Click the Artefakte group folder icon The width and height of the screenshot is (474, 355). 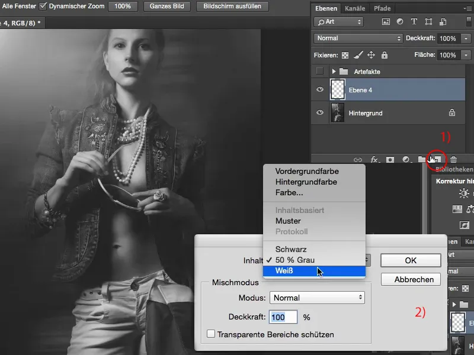point(344,72)
